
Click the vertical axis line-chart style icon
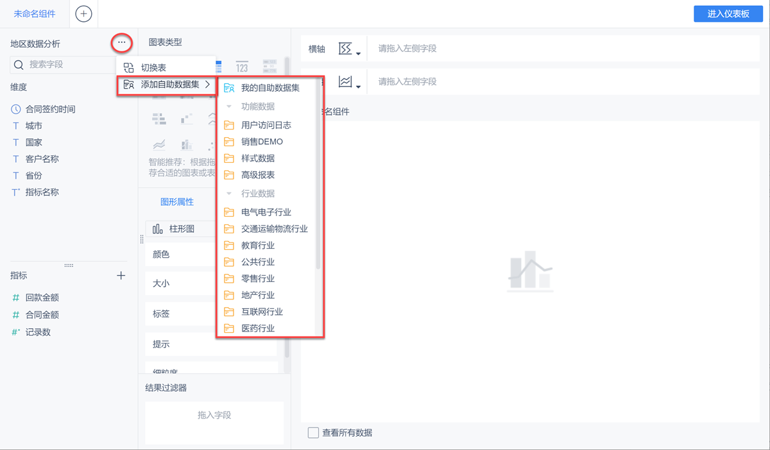click(x=345, y=82)
